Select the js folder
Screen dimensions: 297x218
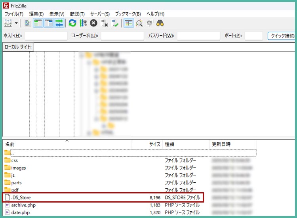(130, 175)
